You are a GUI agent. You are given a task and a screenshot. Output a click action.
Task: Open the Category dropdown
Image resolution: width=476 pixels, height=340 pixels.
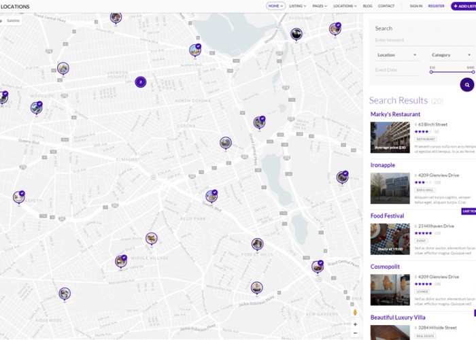click(x=451, y=55)
